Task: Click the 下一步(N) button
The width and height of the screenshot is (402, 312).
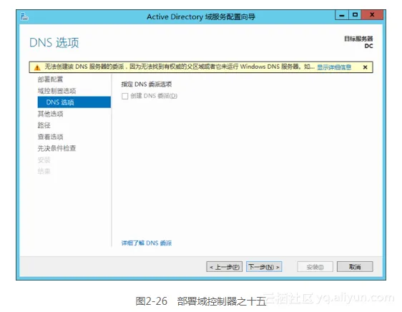Action: pos(264,267)
